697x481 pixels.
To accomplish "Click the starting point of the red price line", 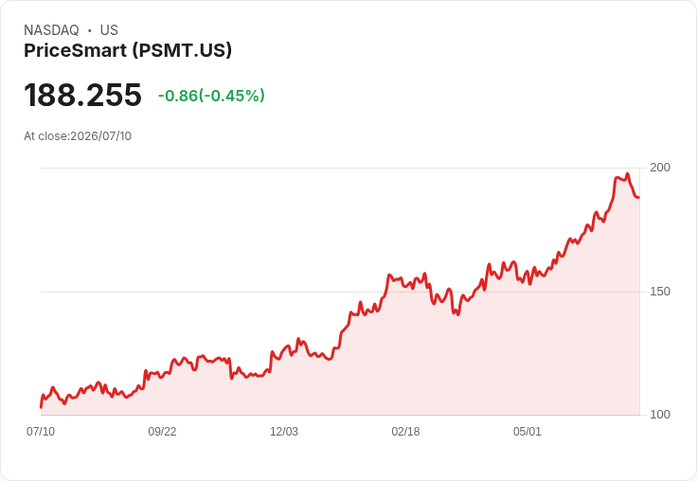I will click(42, 406).
